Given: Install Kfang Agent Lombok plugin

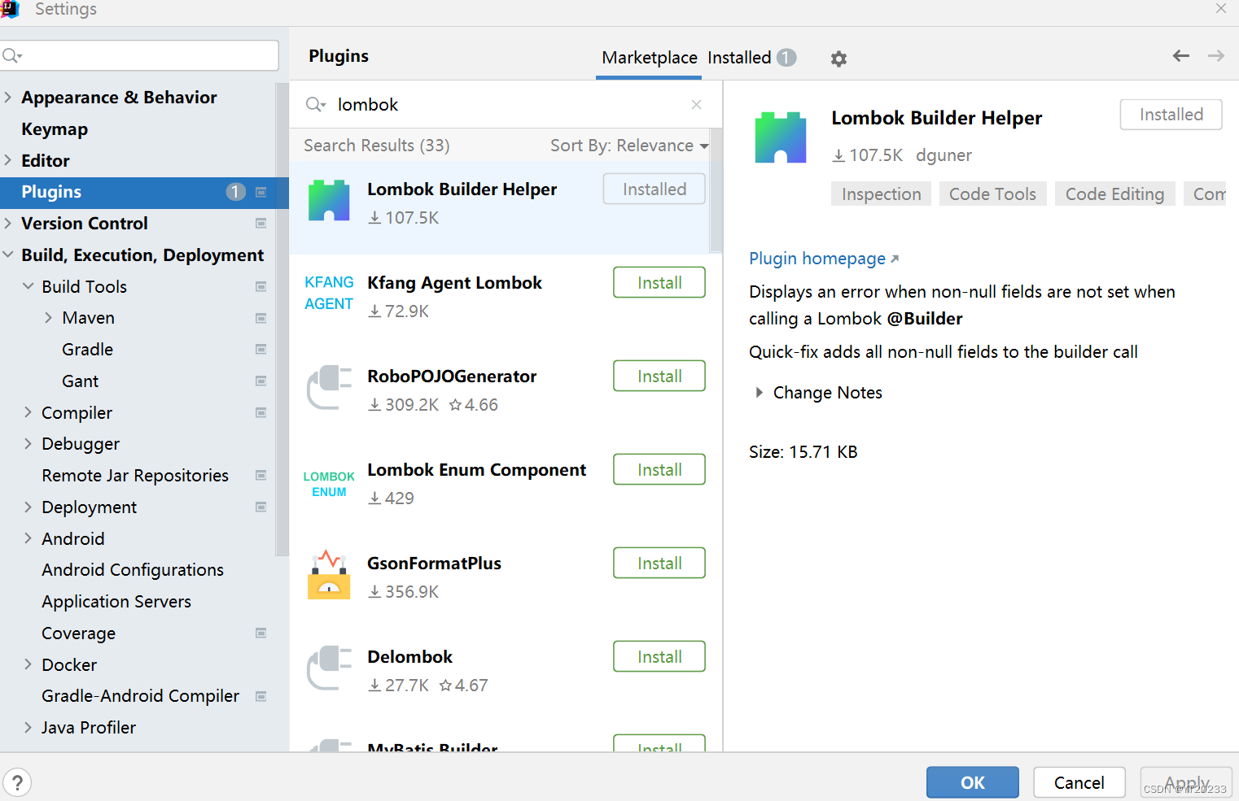Looking at the screenshot, I should (x=659, y=282).
